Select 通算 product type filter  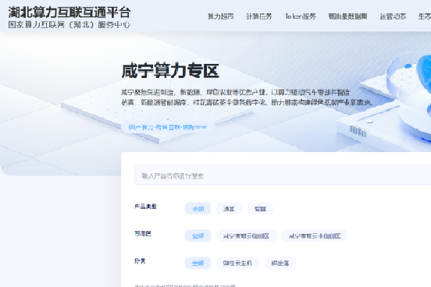[x=229, y=209]
